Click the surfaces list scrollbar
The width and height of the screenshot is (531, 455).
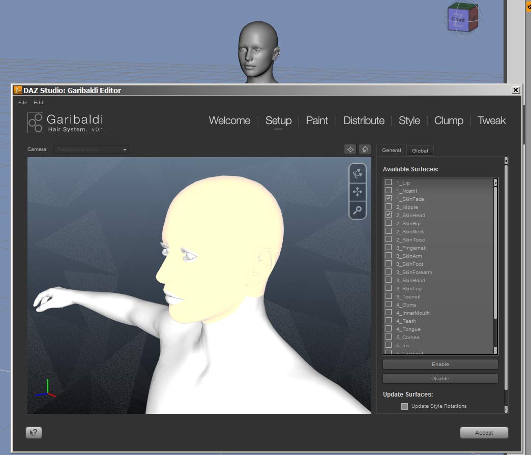[495, 252]
